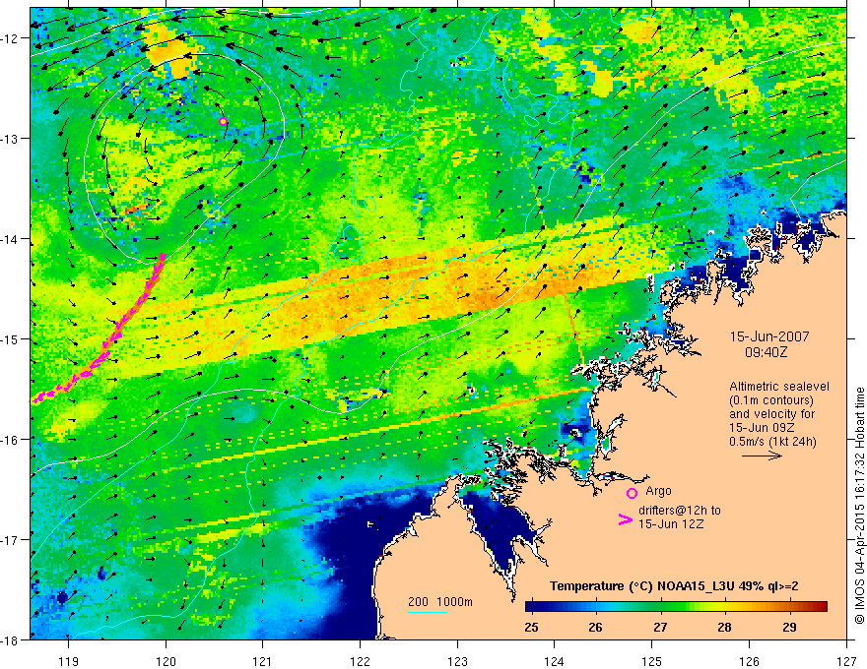The width and height of the screenshot is (867, 669).
Task: Click longitude axis label 124
Action: [555, 661]
